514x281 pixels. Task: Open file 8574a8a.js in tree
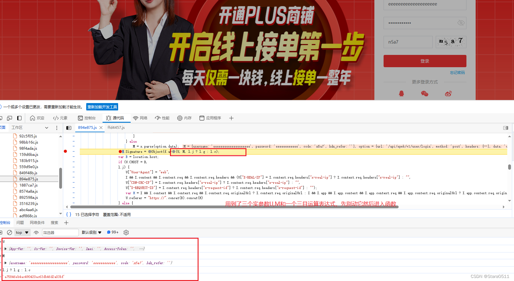[28, 191]
